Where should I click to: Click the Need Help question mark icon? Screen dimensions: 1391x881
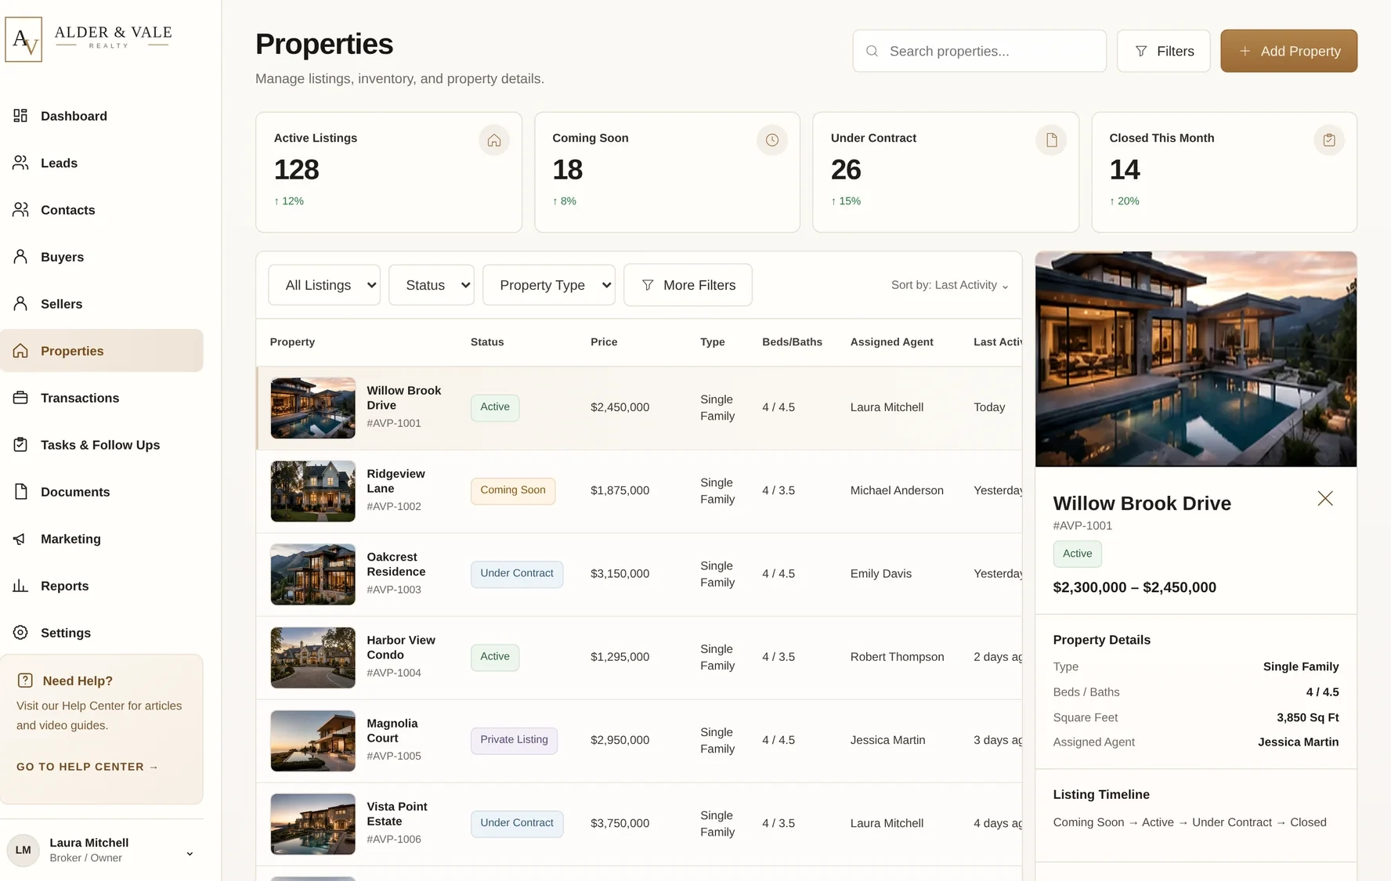pyautogui.click(x=25, y=681)
